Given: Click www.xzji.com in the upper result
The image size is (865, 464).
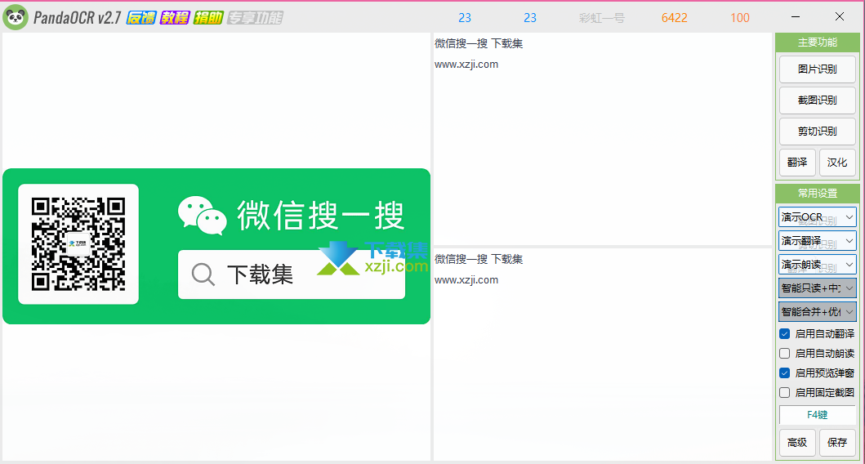Looking at the screenshot, I should [466, 65].
